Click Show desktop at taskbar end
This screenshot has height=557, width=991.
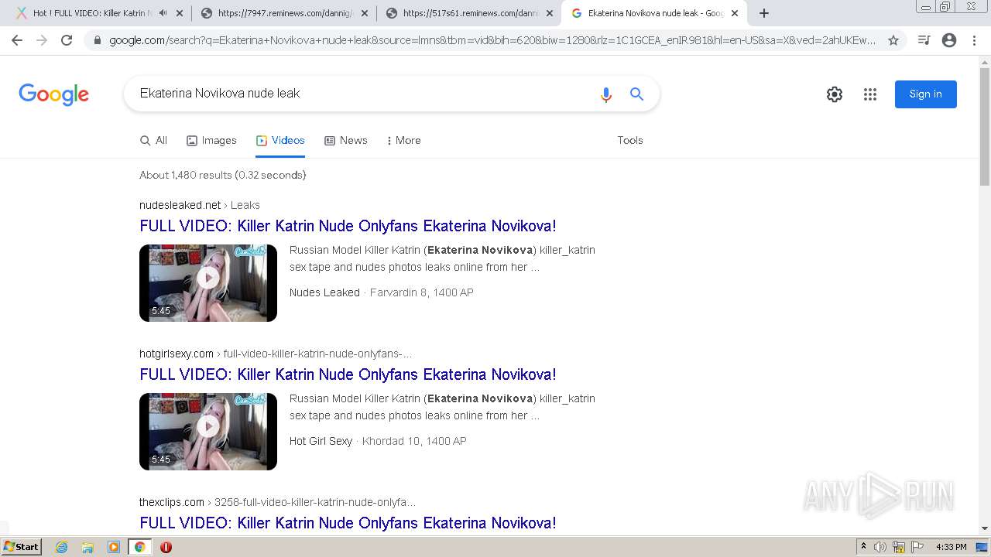point(982,547)
